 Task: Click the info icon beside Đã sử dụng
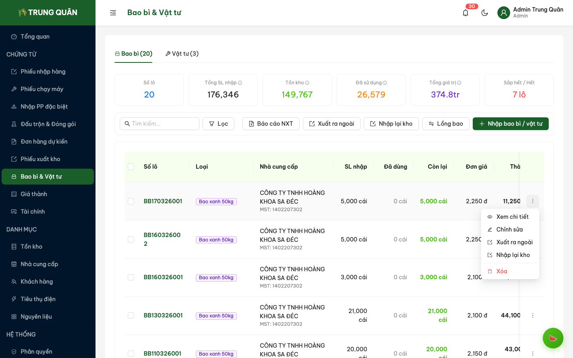point(385,83)
